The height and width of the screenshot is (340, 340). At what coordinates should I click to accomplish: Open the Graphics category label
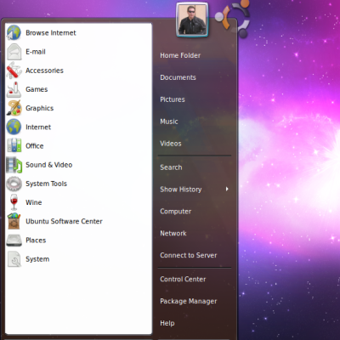pos(39,108)
